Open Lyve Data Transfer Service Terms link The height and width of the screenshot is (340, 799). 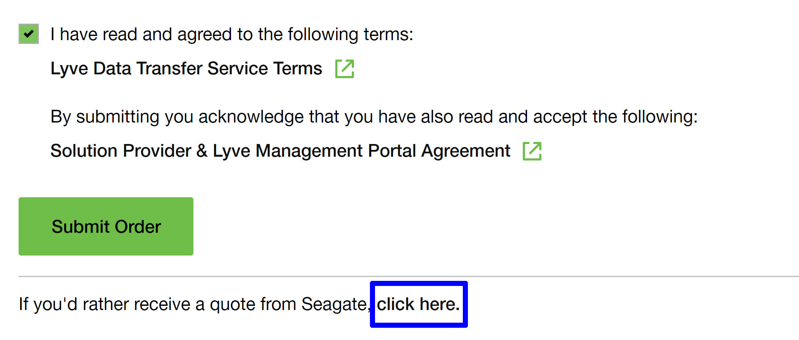pyautogui.click(x=186, y=68)
